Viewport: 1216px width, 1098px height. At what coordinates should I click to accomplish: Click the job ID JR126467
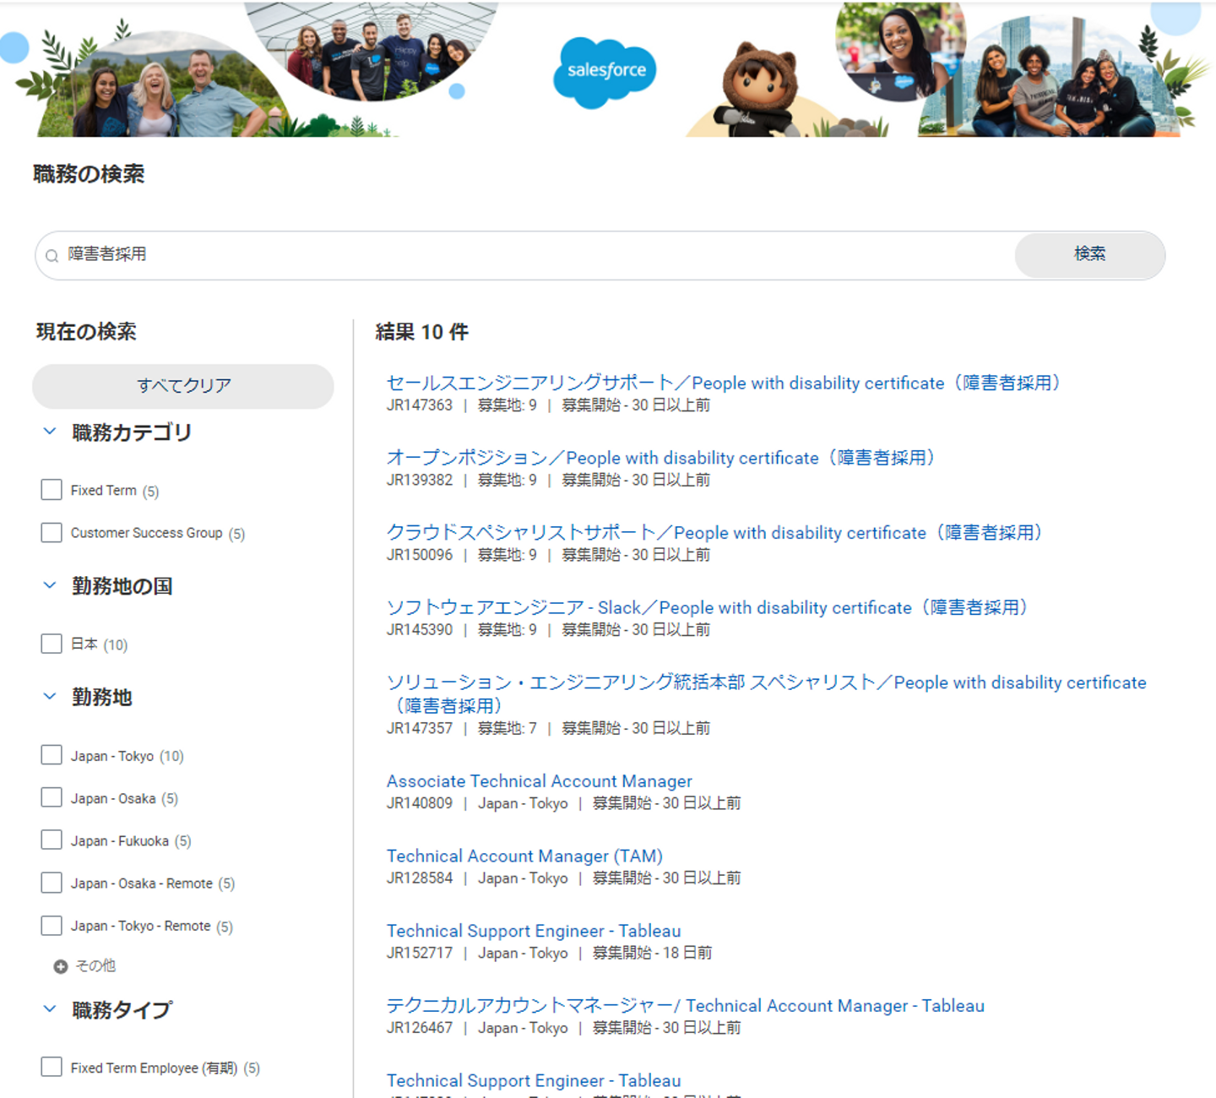[x=420, y=1028]
